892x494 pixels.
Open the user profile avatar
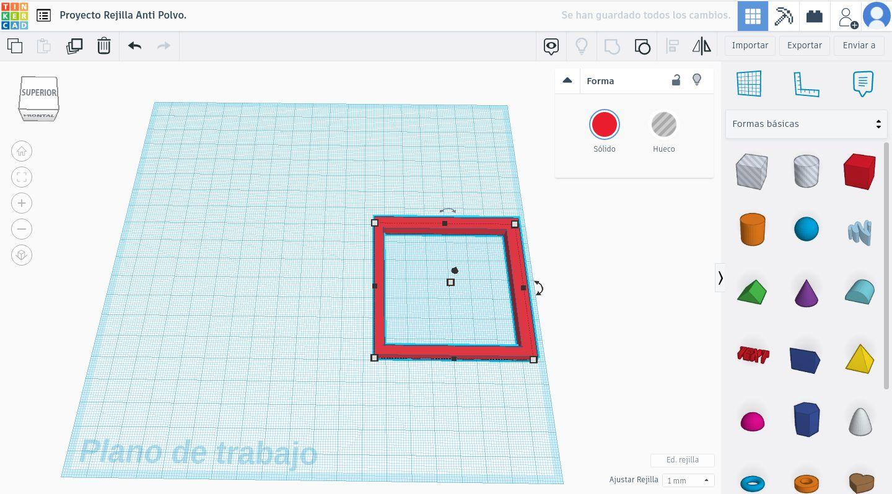pyautogui.click(x=877, y=15)
